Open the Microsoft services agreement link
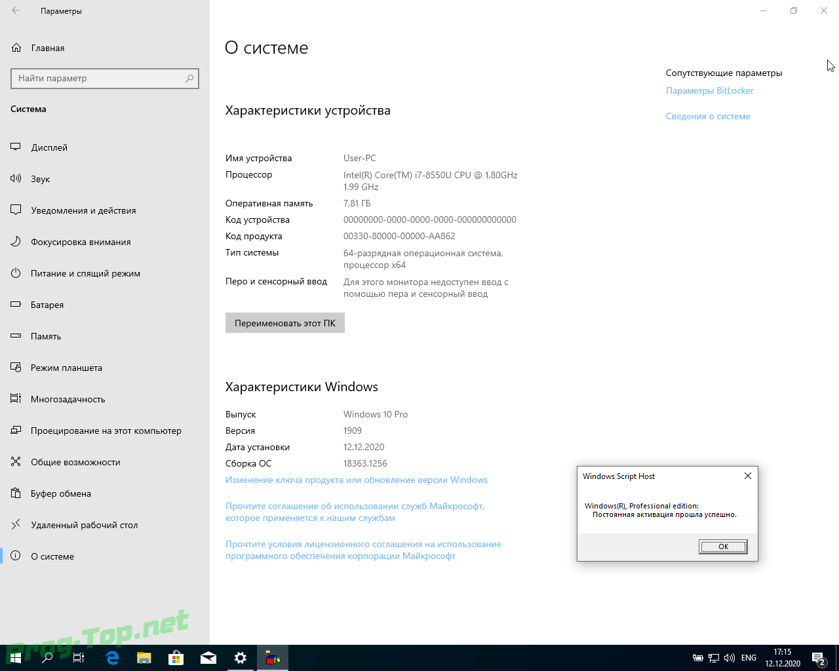This screenshot has height=671, width=839. 355,512
